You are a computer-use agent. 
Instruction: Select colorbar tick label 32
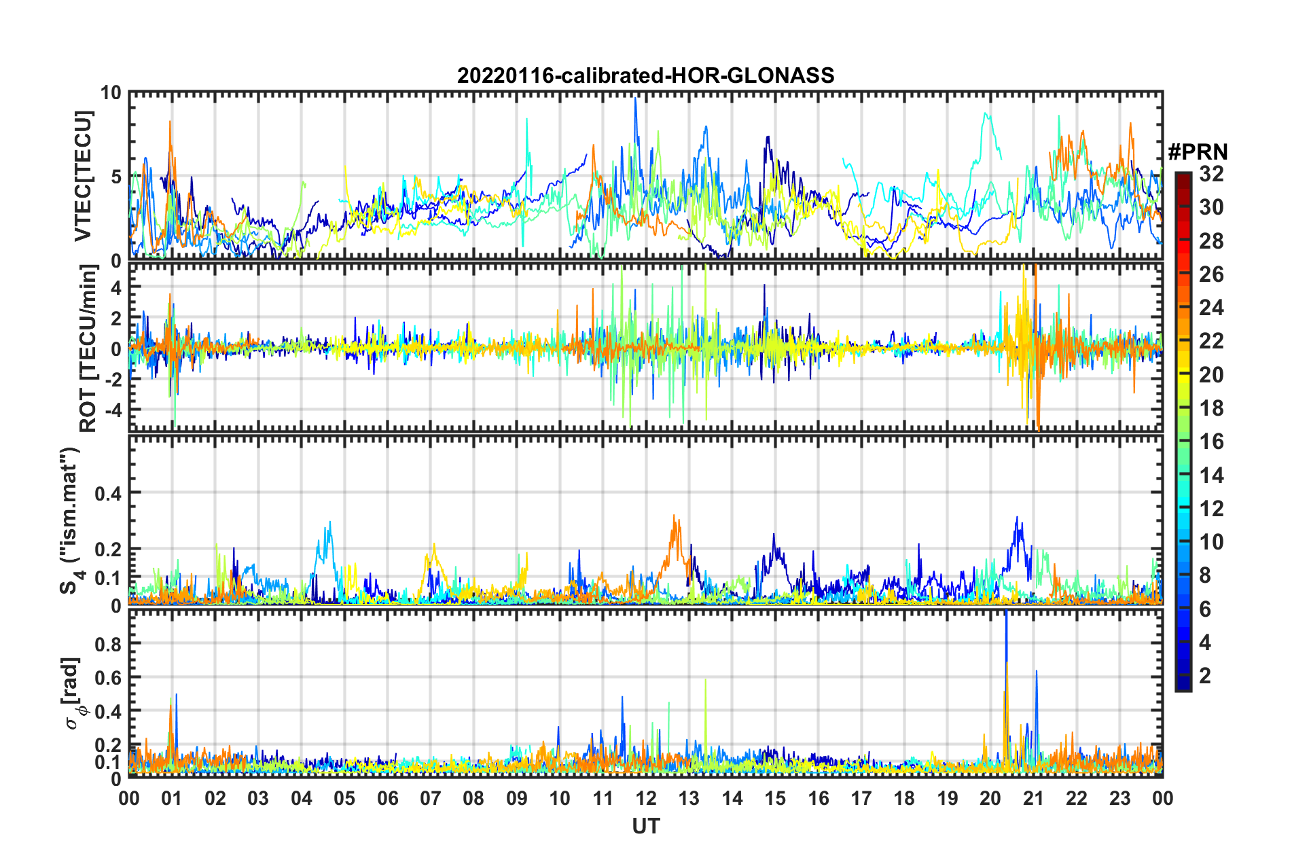pos(1211,174)
